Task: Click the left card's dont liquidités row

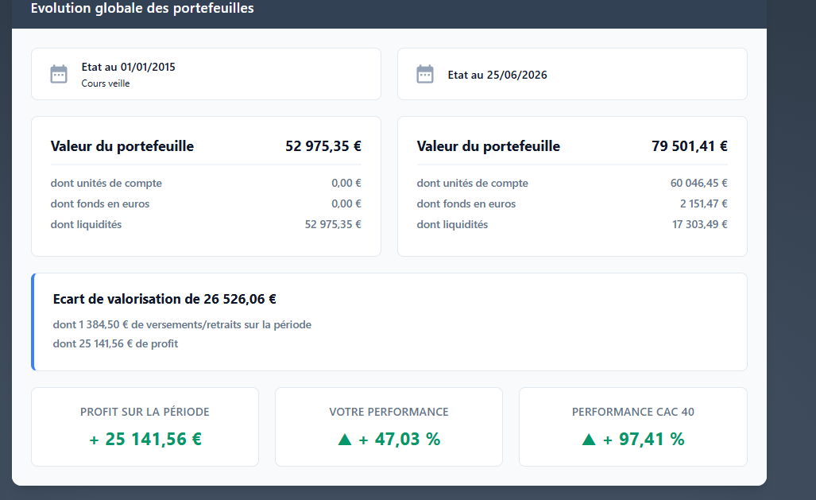Action: click(x=206, y=224)
